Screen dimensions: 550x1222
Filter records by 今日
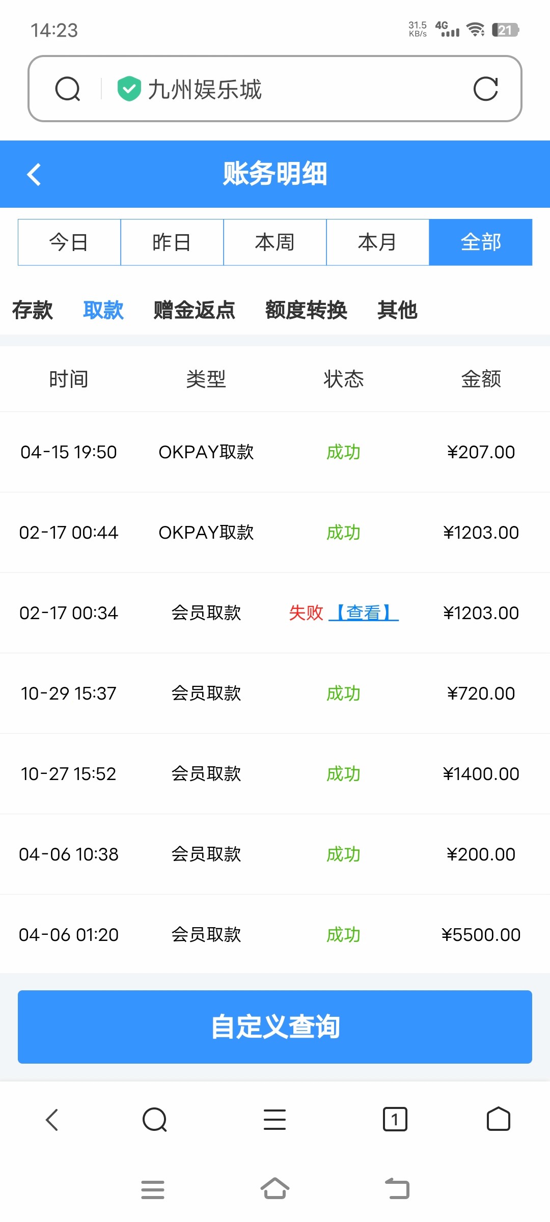point(69,242)
